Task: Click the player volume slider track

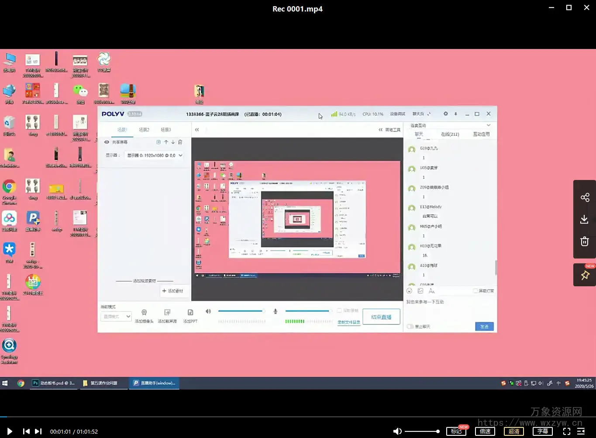Action: click(x=422, y=431)
